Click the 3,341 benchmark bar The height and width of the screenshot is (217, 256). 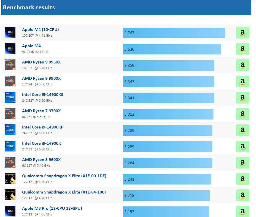pos(169,98)
